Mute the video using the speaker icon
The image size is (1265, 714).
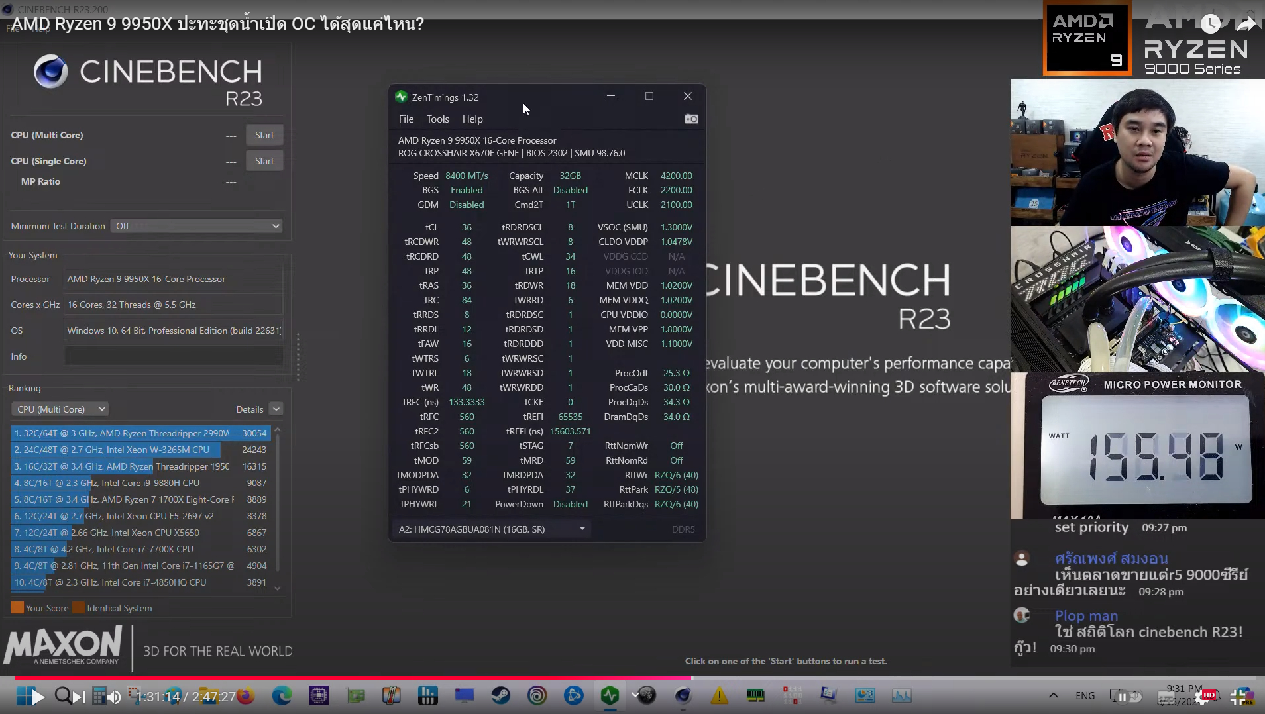[x=114, y=697]
